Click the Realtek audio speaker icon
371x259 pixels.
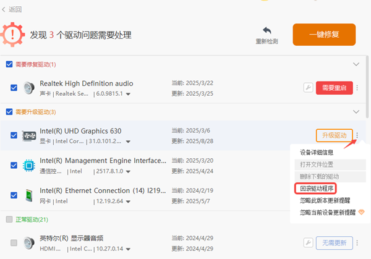[28, 88]
